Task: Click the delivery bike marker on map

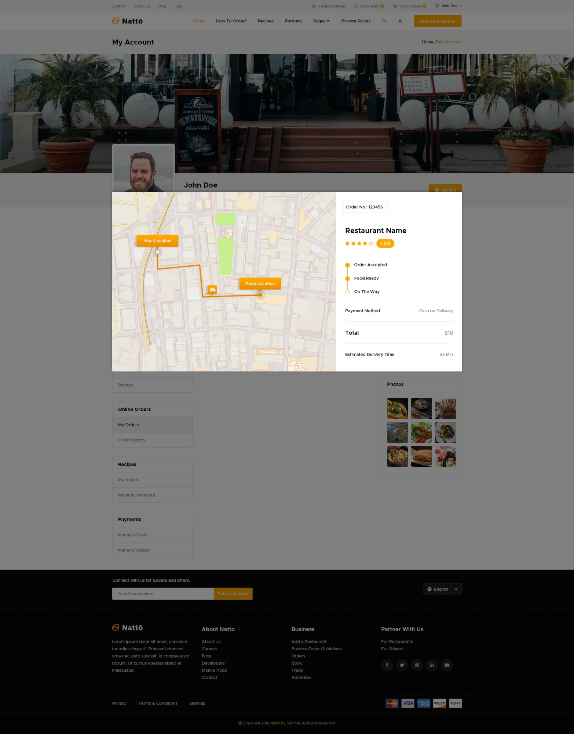Action: click(x=212, y=290)
